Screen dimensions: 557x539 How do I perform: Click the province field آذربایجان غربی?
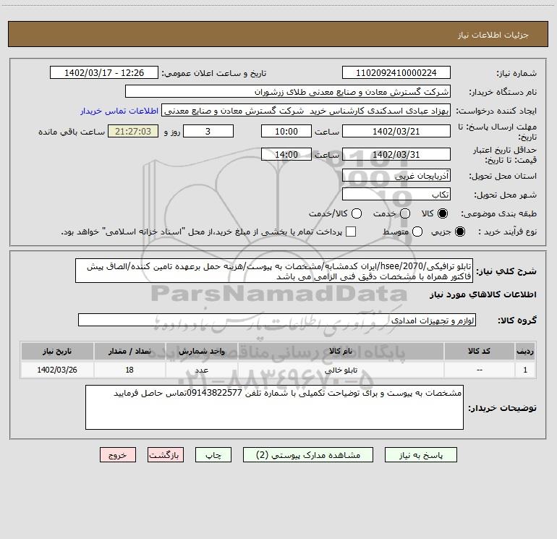pyautogui.click(x=396, y=176)
